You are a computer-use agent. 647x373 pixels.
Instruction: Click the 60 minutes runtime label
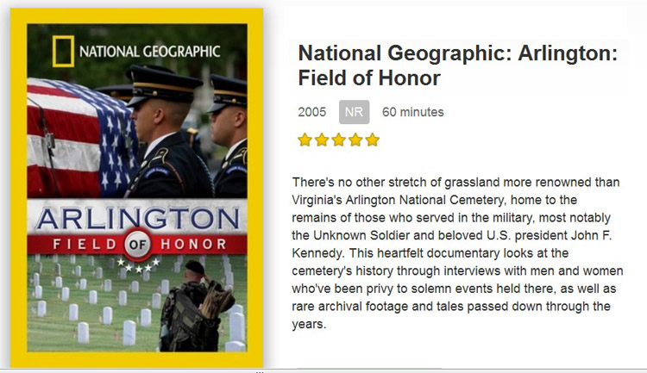point(412,112)
